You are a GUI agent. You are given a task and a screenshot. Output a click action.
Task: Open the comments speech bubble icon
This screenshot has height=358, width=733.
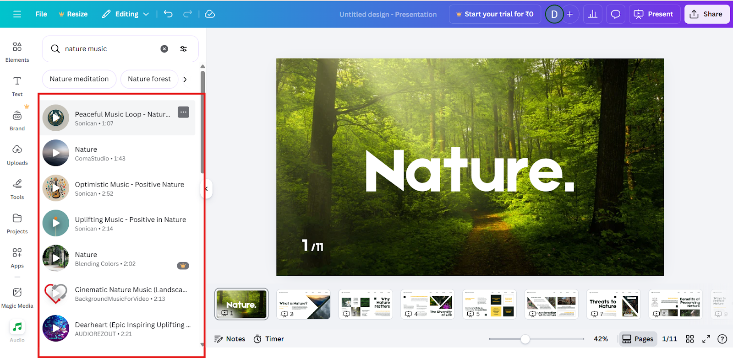tap(616, 14)
